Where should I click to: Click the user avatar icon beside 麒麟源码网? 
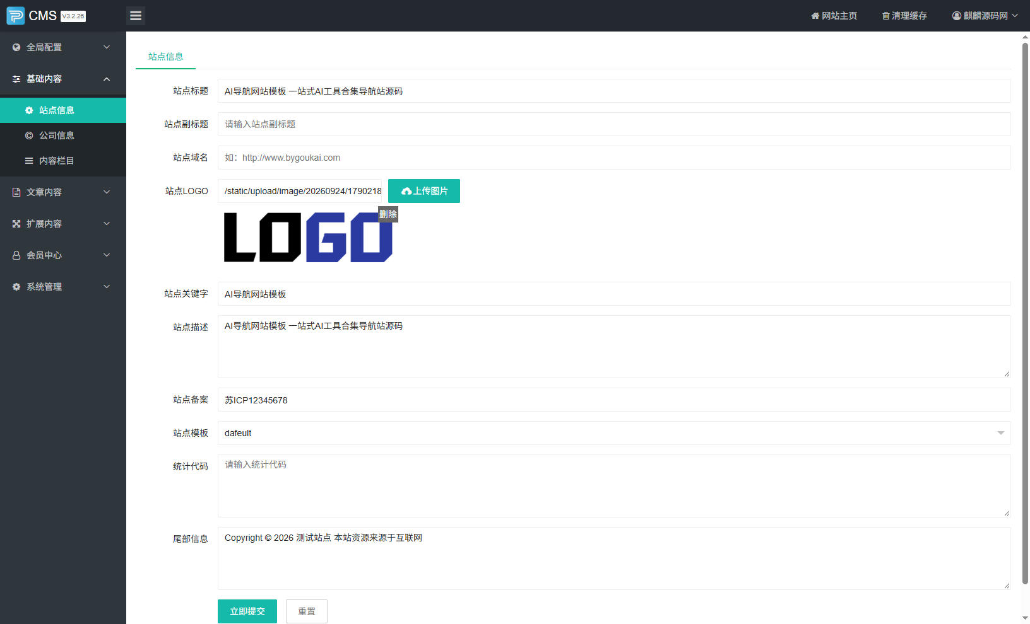pyautogui.click(x=957, y=16)
